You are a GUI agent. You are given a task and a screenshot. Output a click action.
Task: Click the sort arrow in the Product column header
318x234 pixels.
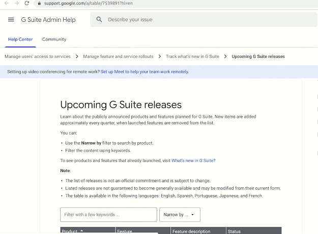(82, 231)
